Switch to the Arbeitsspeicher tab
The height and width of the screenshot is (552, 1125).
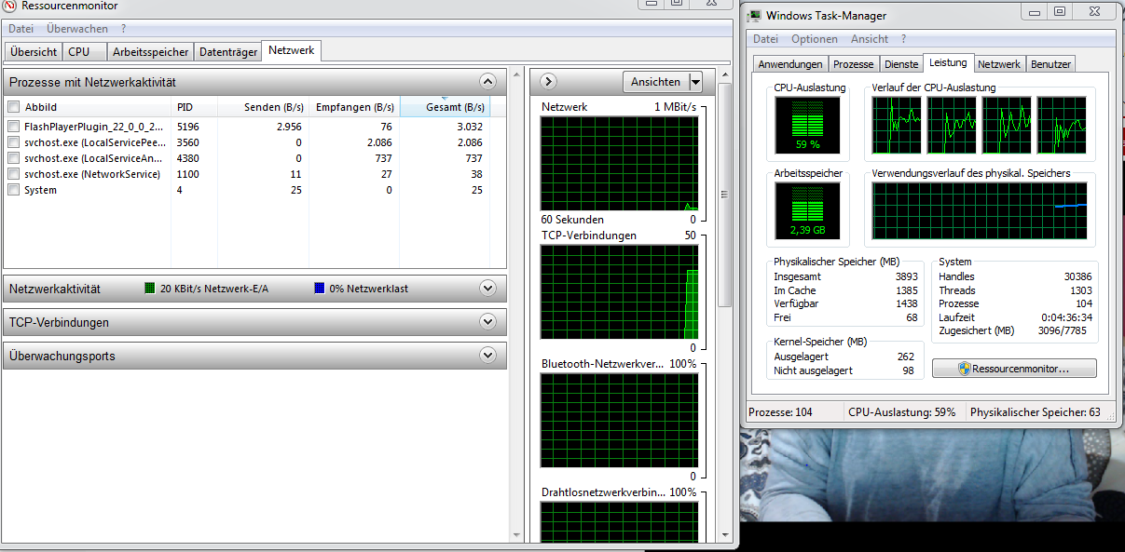click(150, 52)
